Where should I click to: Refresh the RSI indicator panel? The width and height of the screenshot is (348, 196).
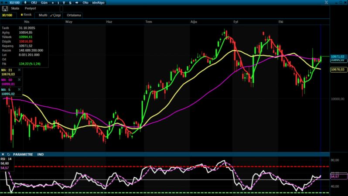[x=8, y=154]
